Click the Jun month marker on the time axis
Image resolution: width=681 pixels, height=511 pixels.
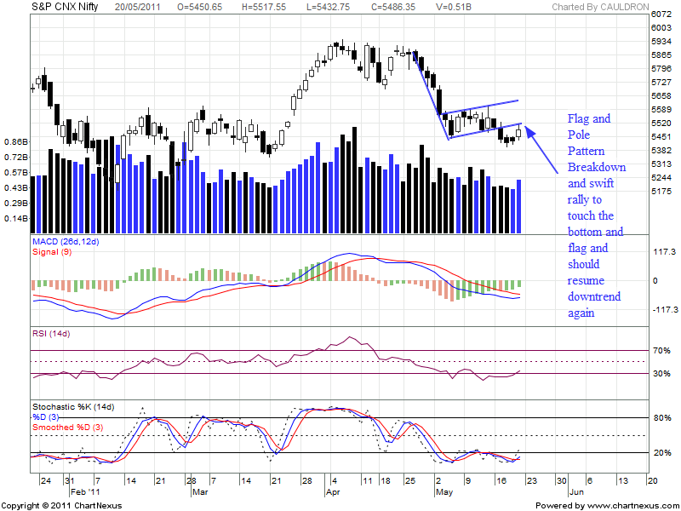[x=576, y=492]
